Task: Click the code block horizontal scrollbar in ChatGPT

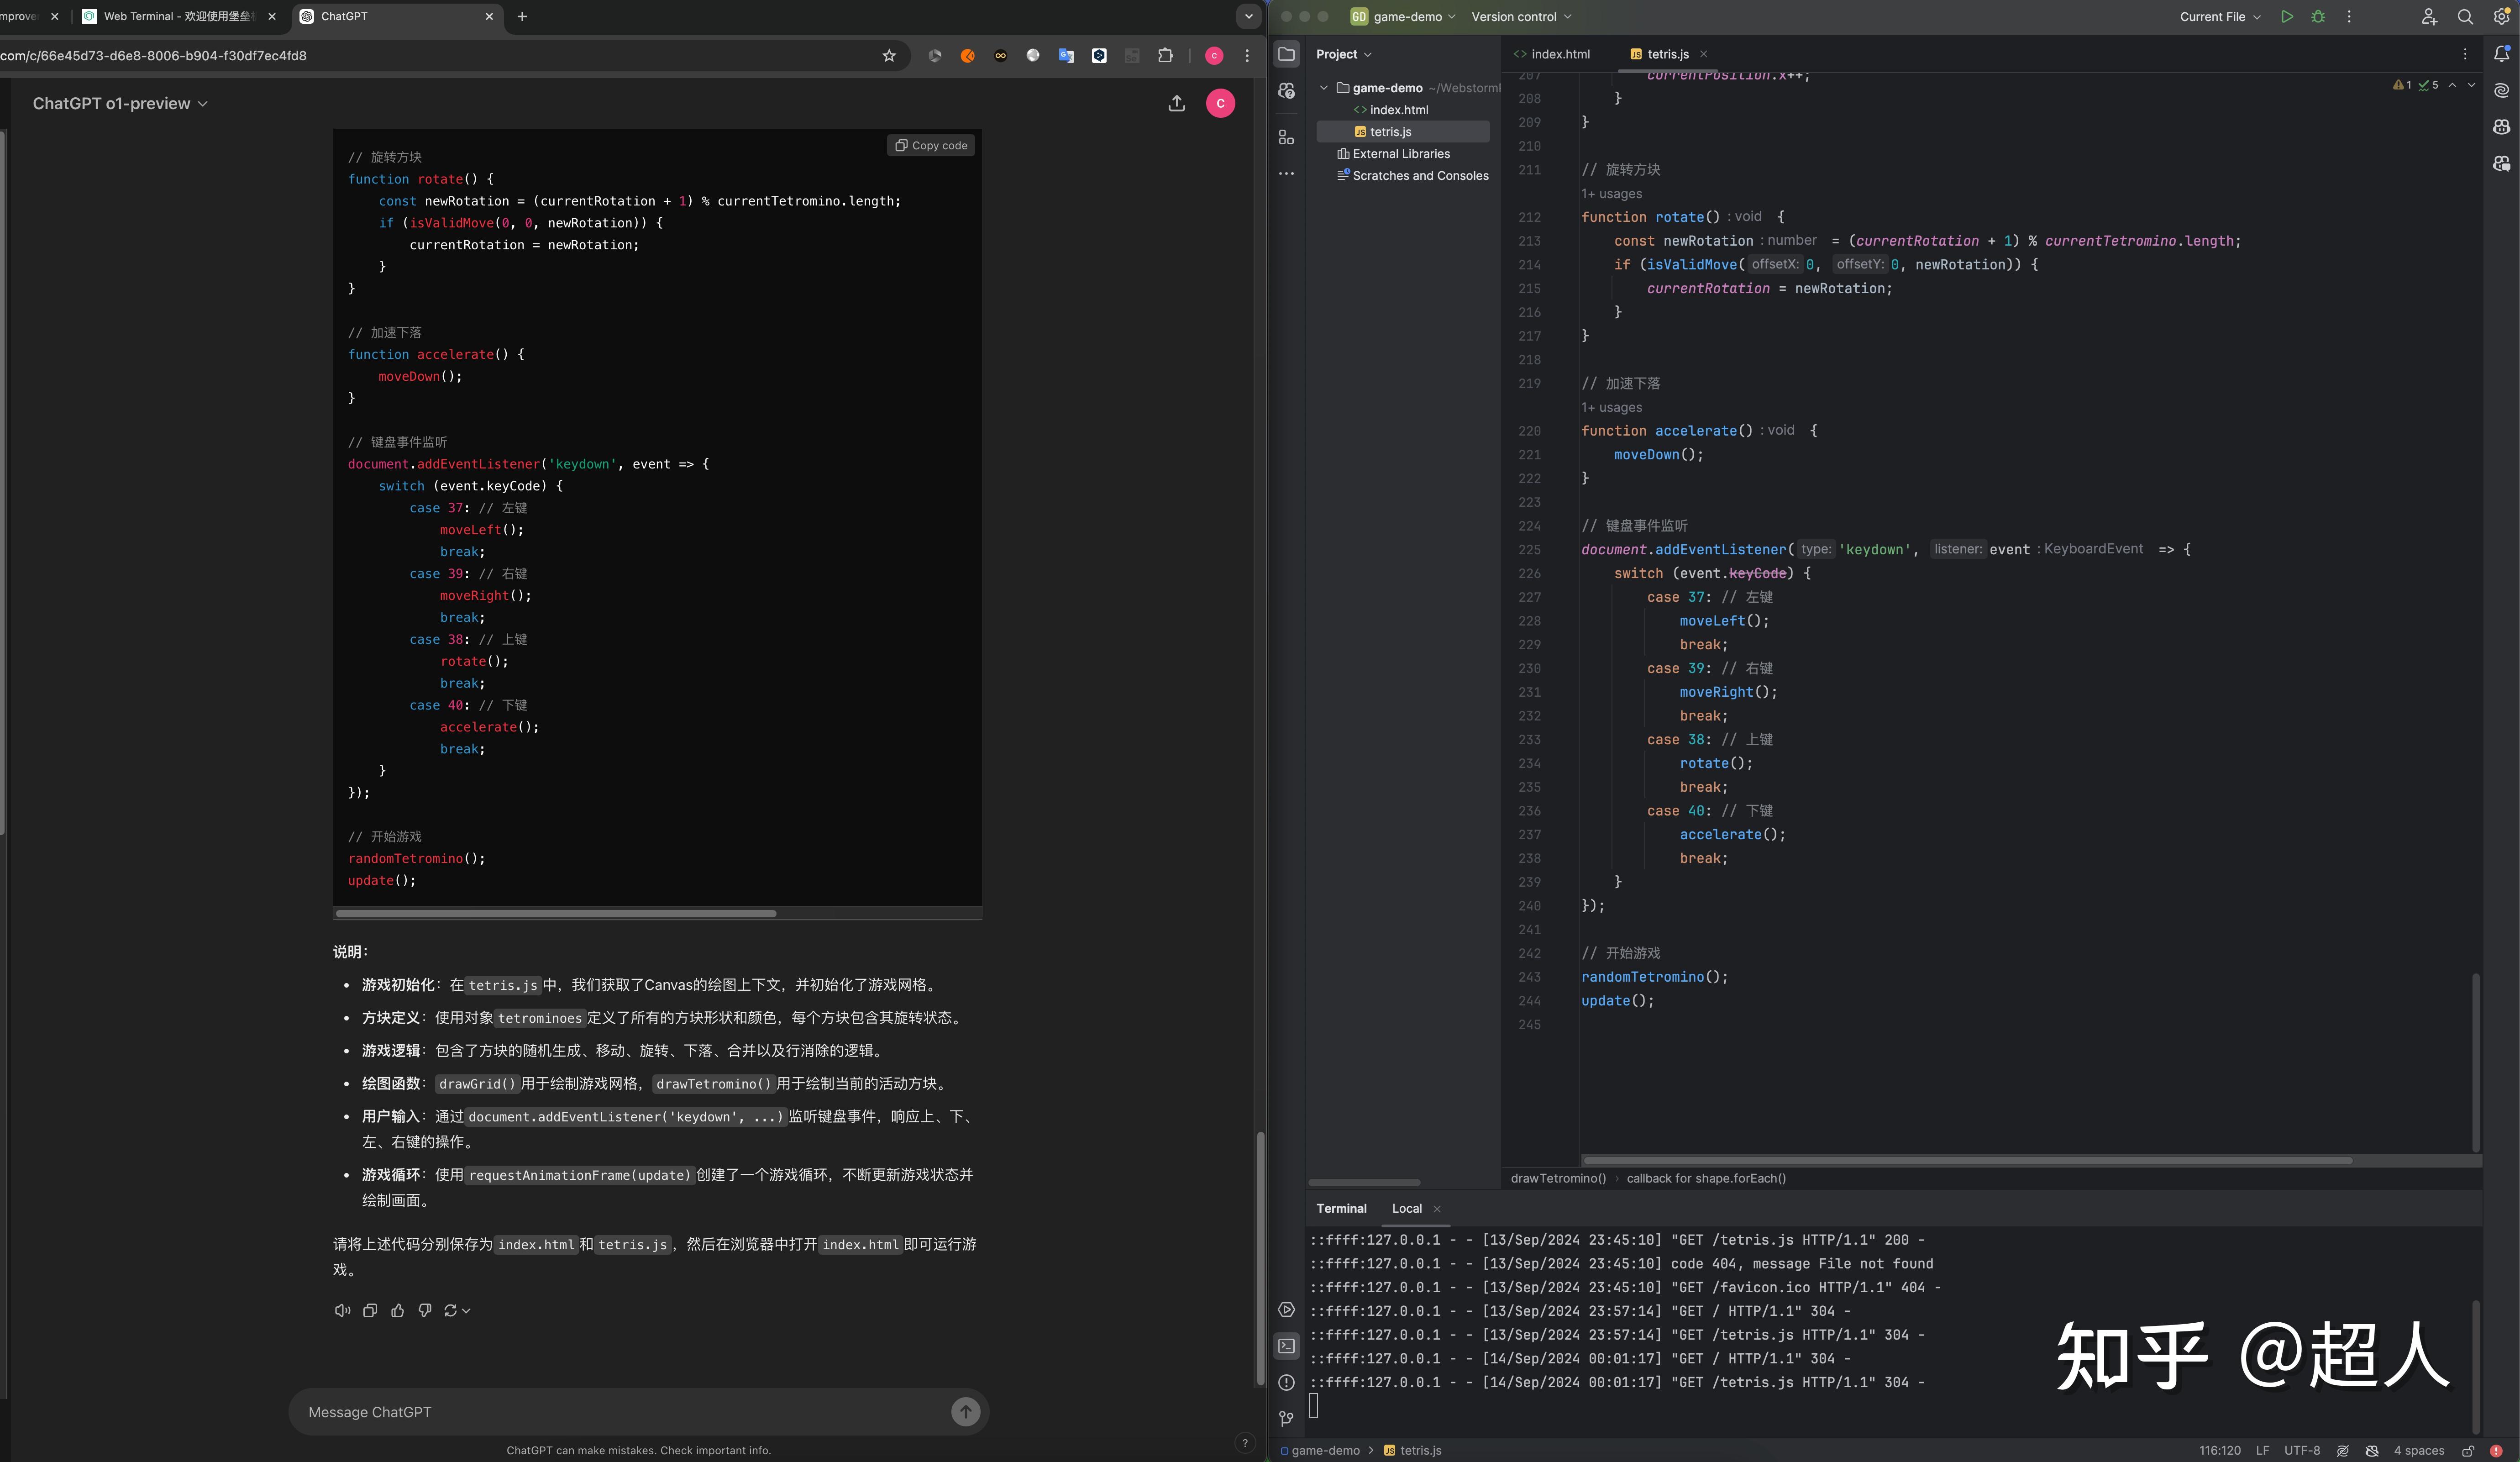Action: [555, 913]
